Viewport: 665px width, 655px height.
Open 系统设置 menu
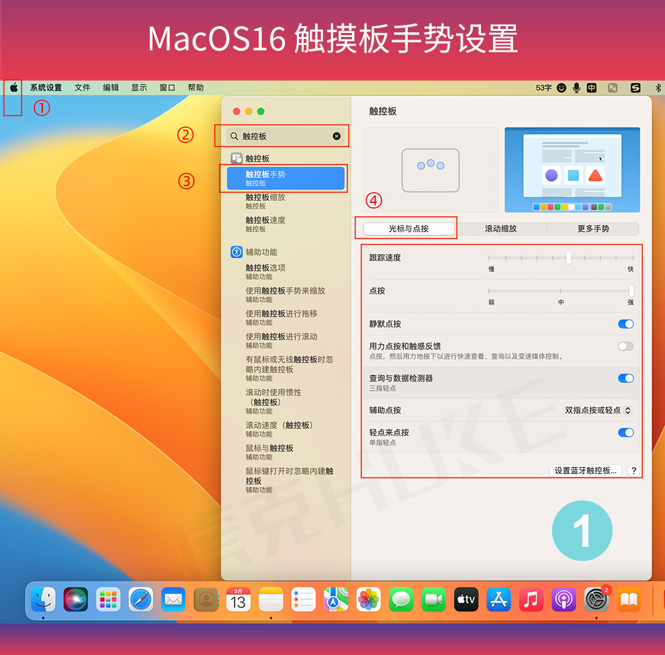point(46,88)
